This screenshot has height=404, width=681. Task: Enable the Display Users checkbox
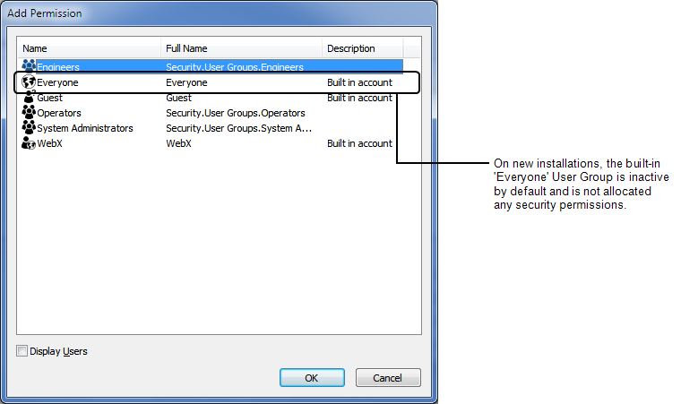tap(22, 351)
